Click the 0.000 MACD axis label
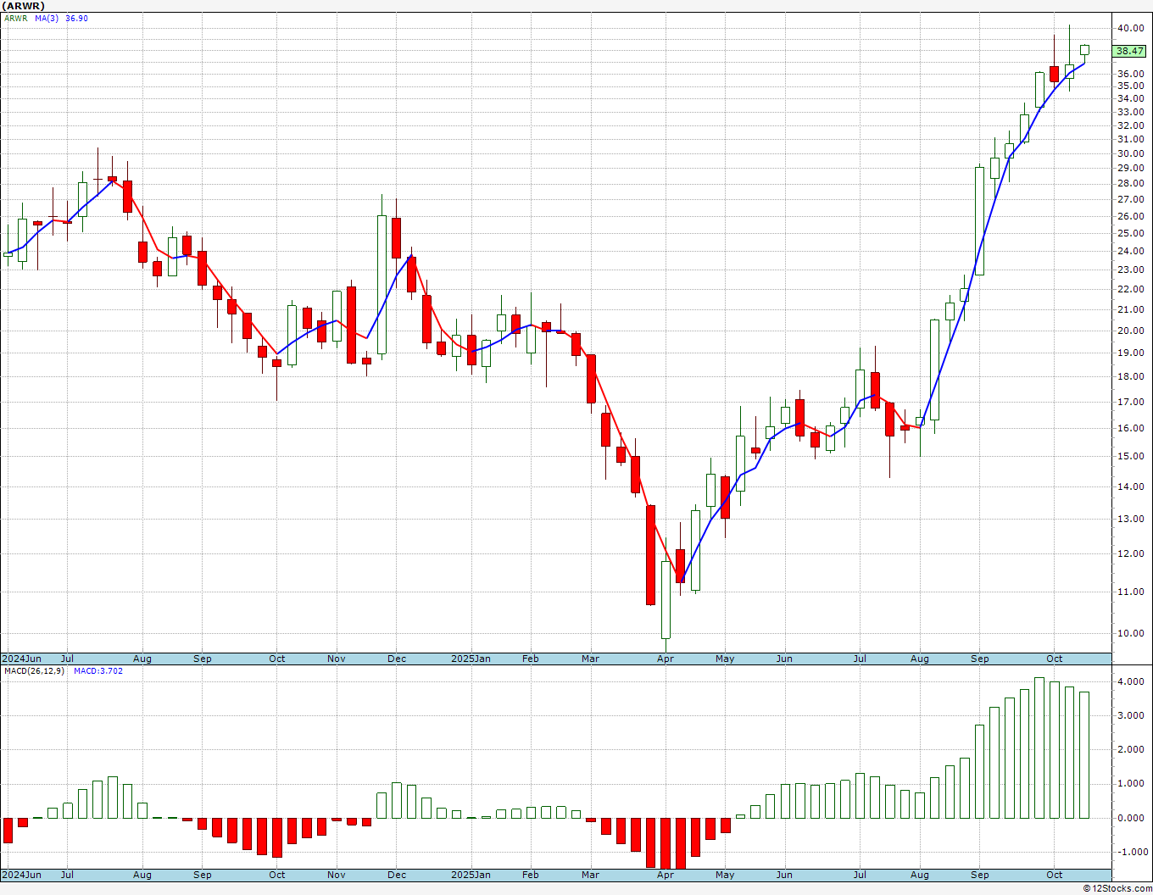This screenshot has height=895, width=1153. click(1130, 818)
